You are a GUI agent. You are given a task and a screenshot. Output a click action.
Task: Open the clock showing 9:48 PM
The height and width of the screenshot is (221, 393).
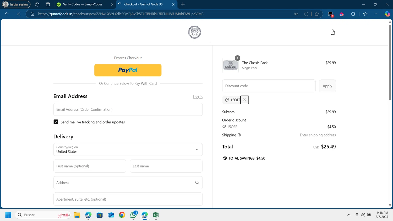[382, 215]
